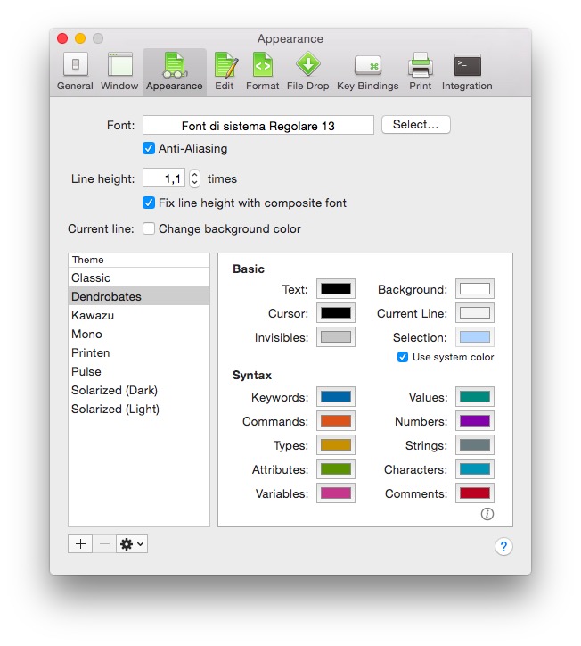Click the line height stepper arrows
Image resolution: width=581 pixels, height=646 pixels.
click(194, 178)
